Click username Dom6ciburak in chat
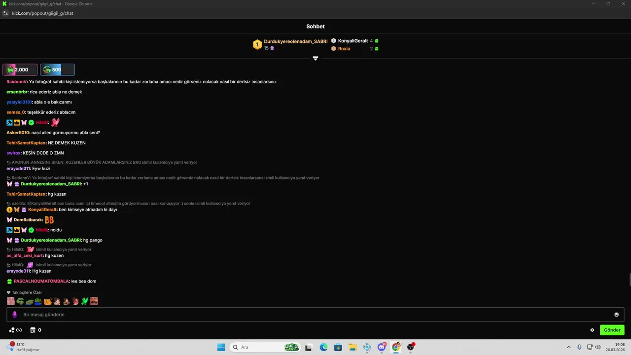 pos(28,220)
